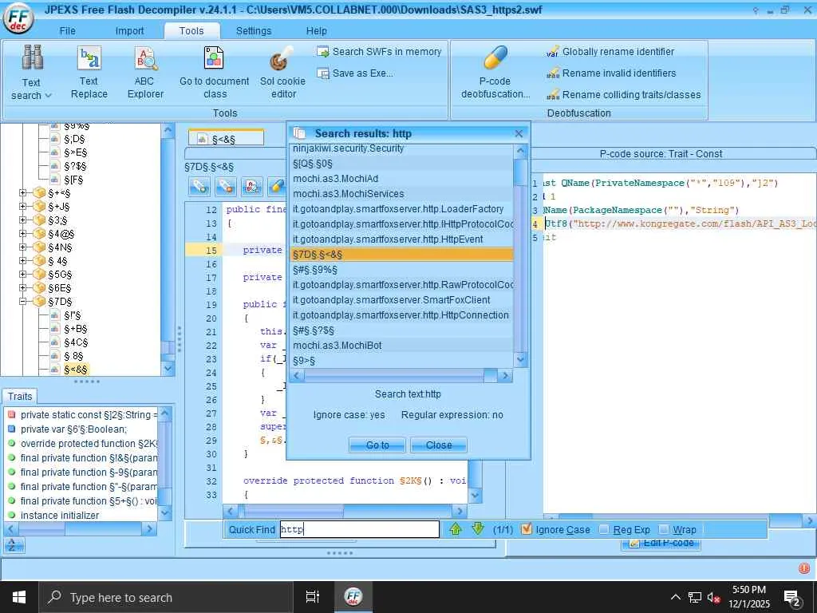Expand the §4N§ package node
Viewport: 817px width, 613px height.
(22, 247)
